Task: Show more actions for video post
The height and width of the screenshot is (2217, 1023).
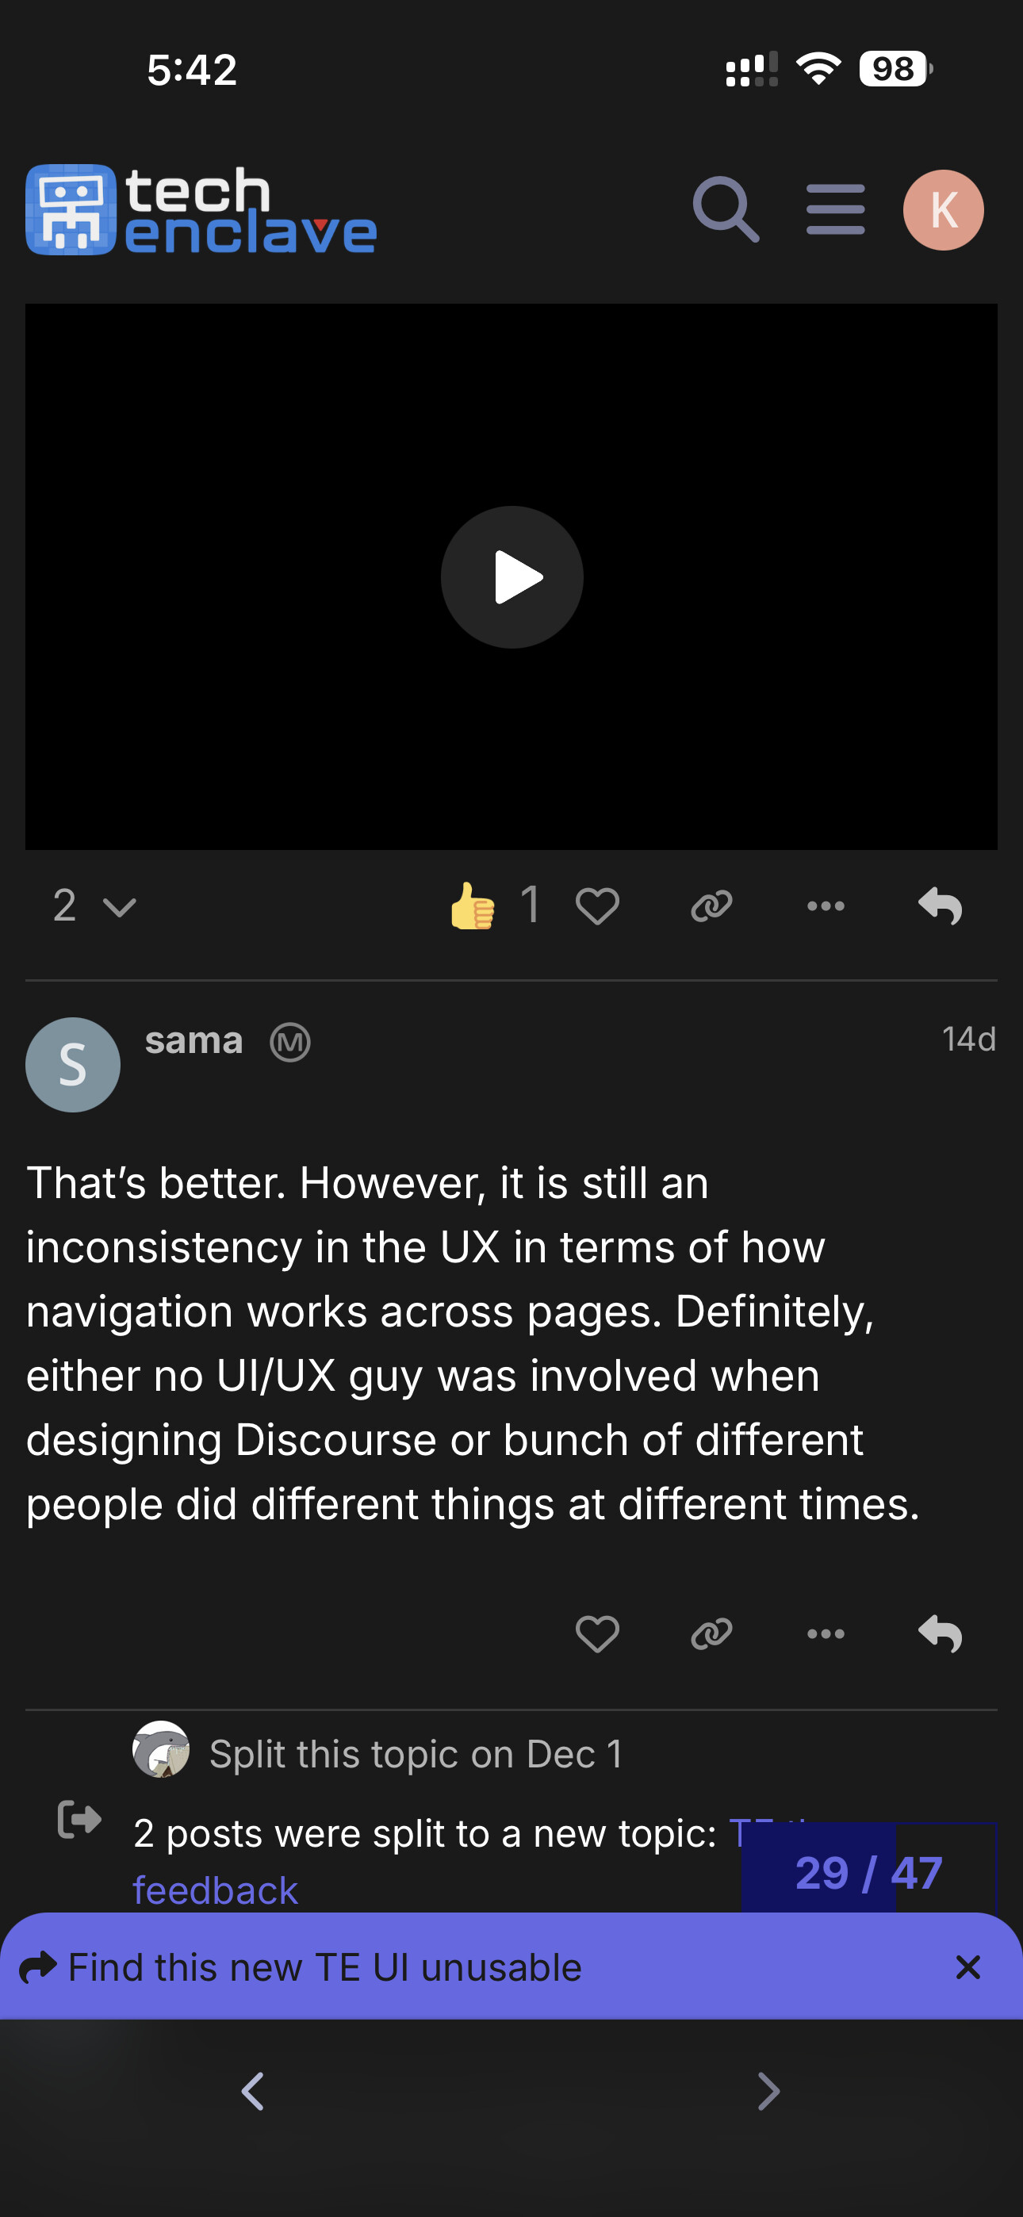Action: pos(825,906)
